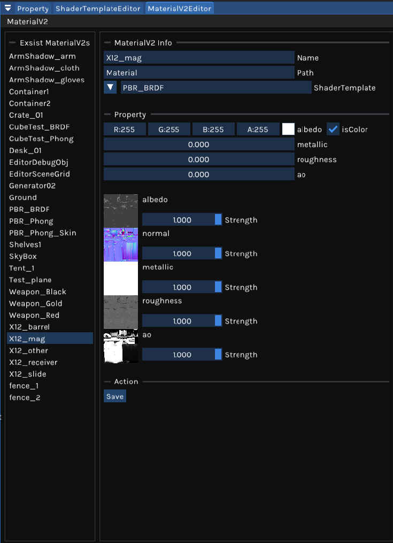
Task: Click the ao value field
Action: pos(199,174)
